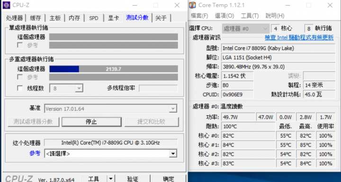Switch to the 主板 tab
The image size is (341, 182).
(x=55, y=18)
